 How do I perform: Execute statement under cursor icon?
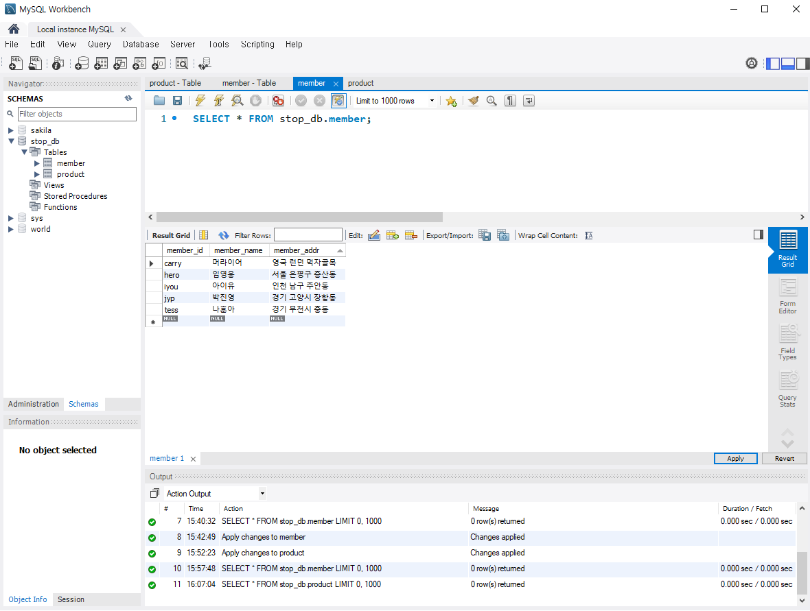tap(219, 101)
